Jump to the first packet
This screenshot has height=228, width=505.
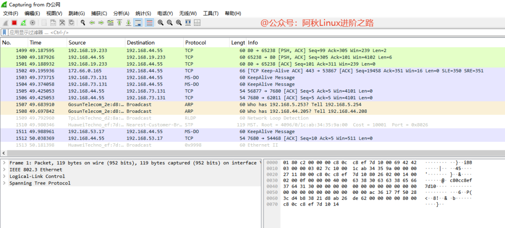click(x=119, y=22)
